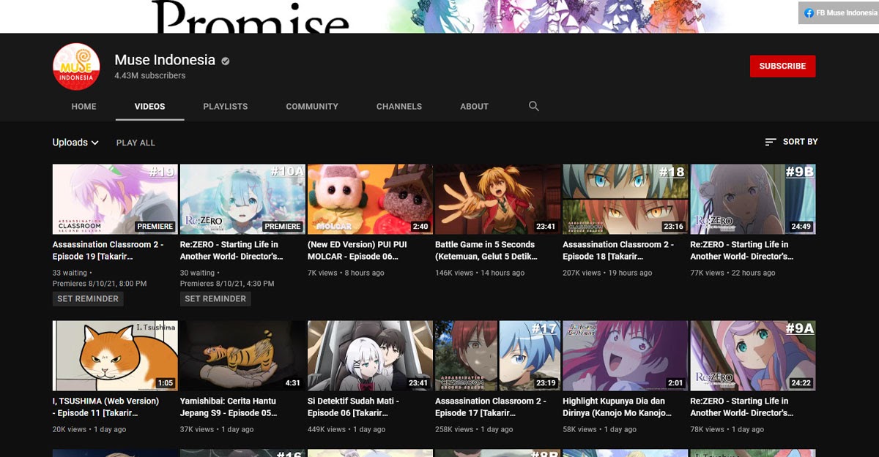Toggle subscription with the SUBSCRIBE button
This screenshot has width=879, height=457.
pos(782,66)
